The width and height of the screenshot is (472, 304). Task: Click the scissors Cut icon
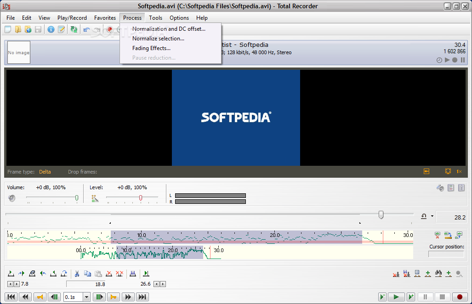tap(77, 273)
